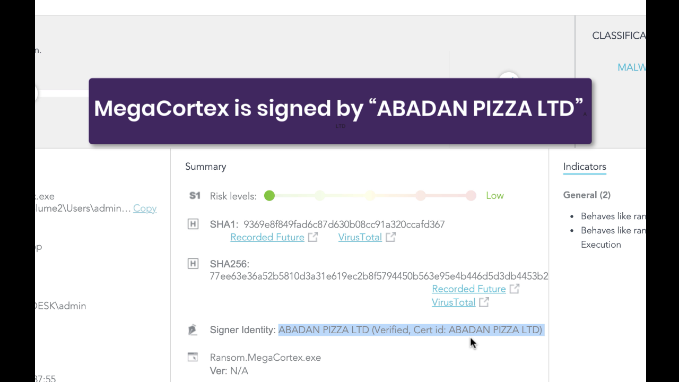Open external icon after SHA256 VirusTotal
This screenshot has height=382, width=679.
pyautogui.click(x=484, y=302)
